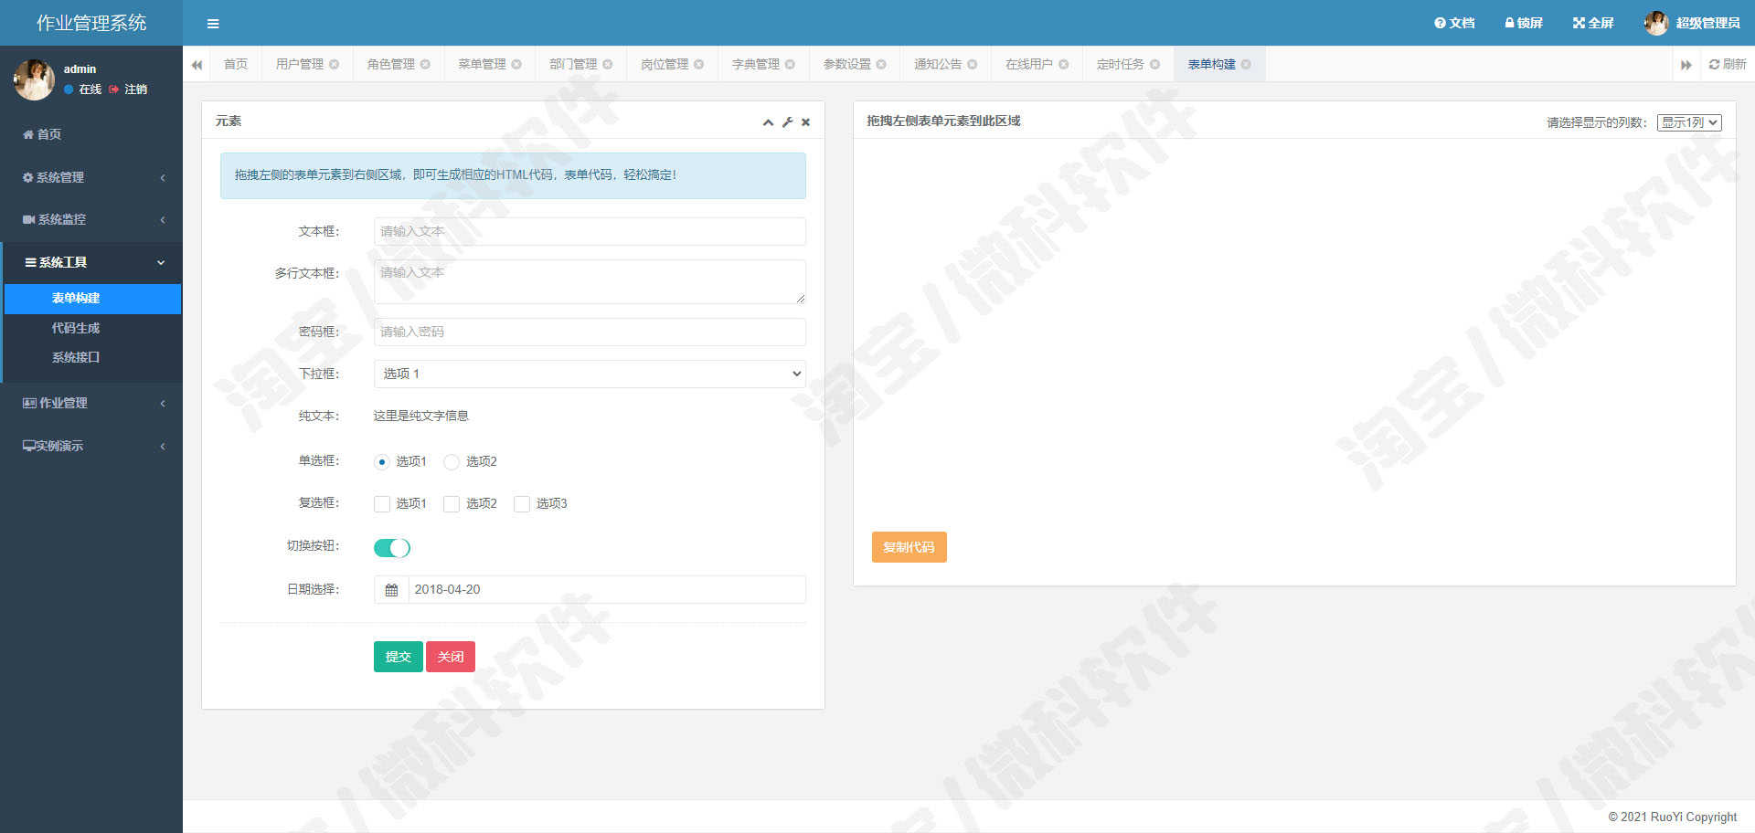Expand the 作业管理 sidebar menu
1755x833 pixels.
[91, 403]
